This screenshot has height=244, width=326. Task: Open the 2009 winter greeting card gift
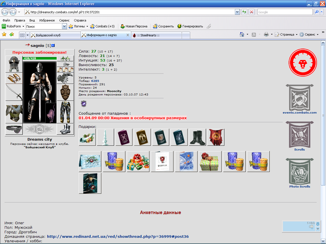pyautogui.click(x=90, y=162)
